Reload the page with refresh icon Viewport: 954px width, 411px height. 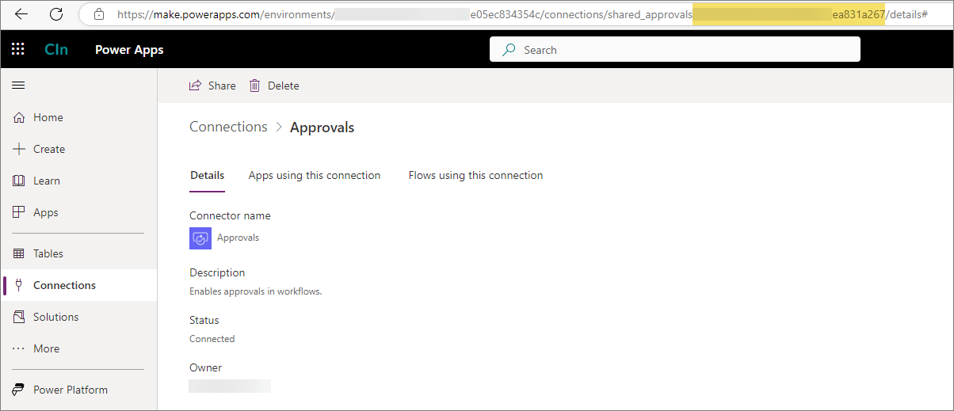point(56,14)
